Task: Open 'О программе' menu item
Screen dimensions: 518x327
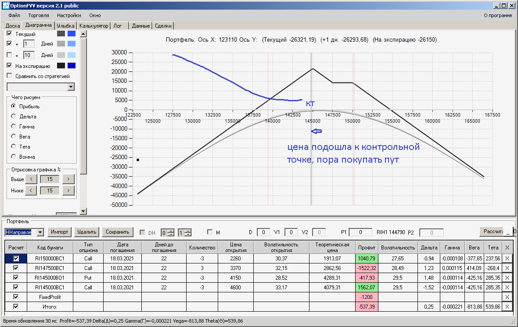Action: (498, 15)
